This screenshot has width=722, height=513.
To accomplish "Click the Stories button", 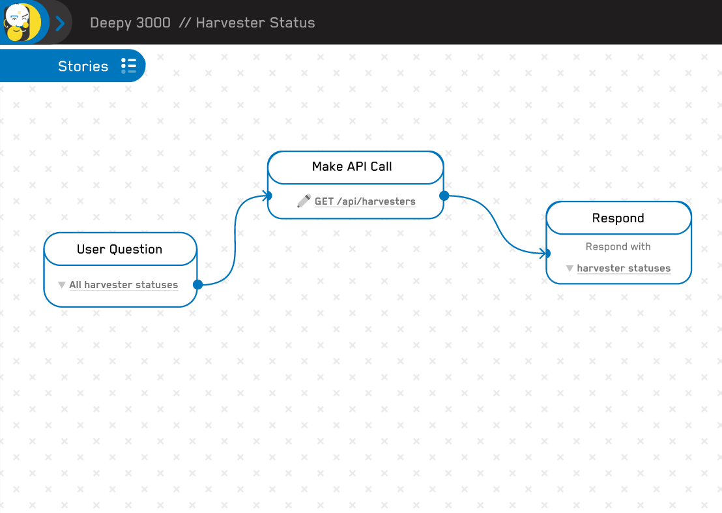I will (84, 65).
